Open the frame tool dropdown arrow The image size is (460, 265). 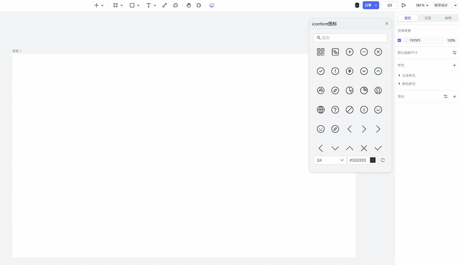coord(122,5)
